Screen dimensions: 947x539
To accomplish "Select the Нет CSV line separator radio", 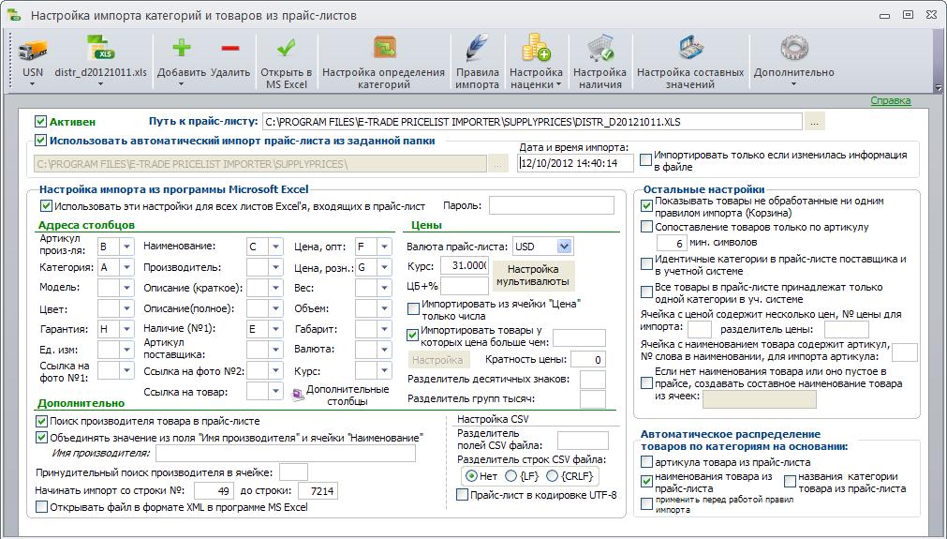I will click(471, 476).
